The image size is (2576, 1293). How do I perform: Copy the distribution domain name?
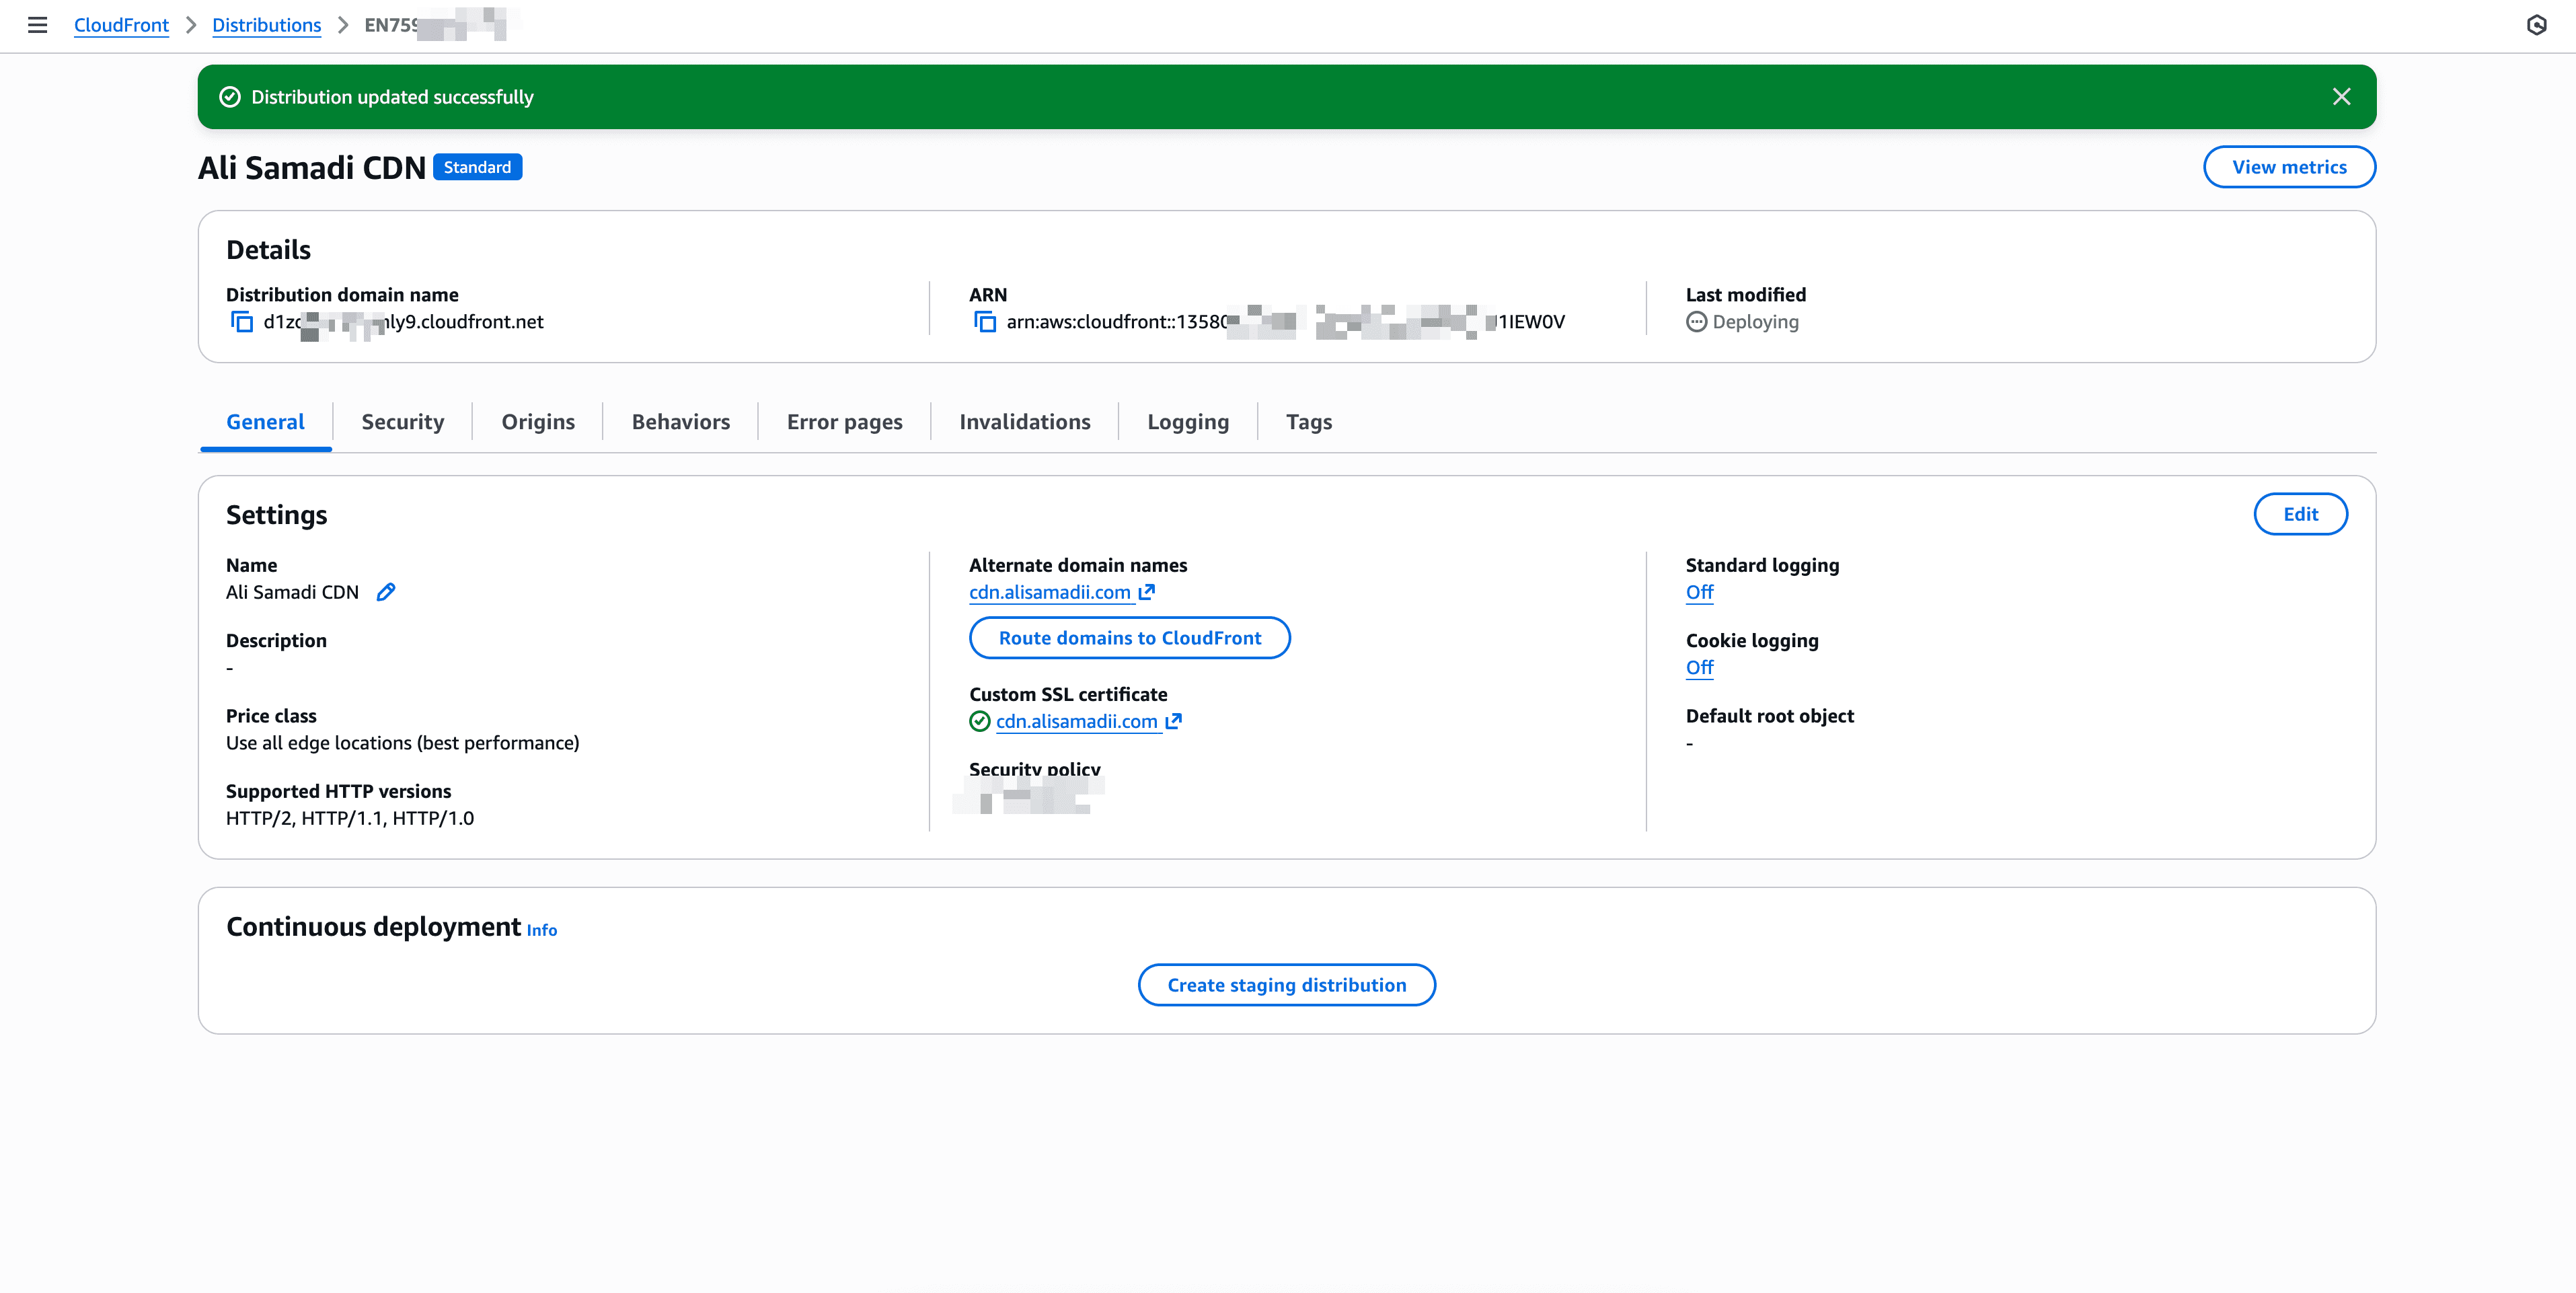point(242,322)
